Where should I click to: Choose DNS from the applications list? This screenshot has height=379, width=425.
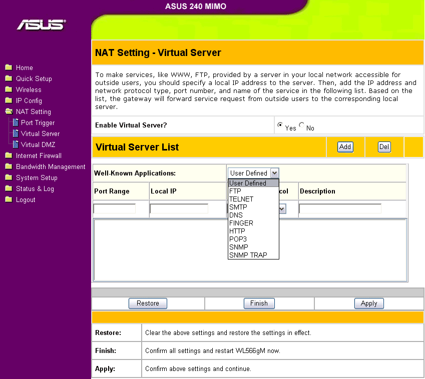click(x=253, y=215)
